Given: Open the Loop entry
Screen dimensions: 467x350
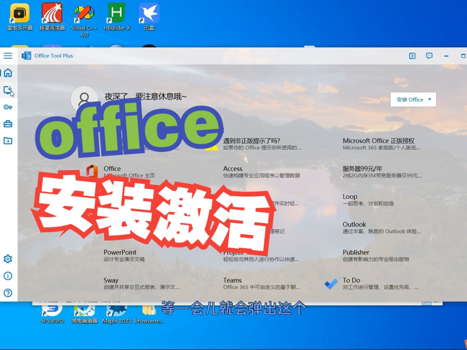Looking at the screenshot, I should 368,200.
